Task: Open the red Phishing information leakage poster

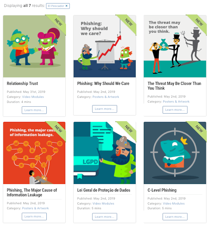Action: (34, 153)
